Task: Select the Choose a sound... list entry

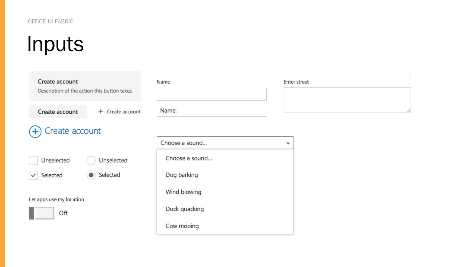Action: click(189, 158)
